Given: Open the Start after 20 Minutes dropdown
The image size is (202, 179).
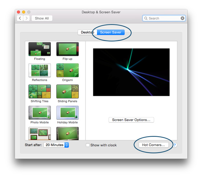Looking at the screenshot, I should coord(56,145).
